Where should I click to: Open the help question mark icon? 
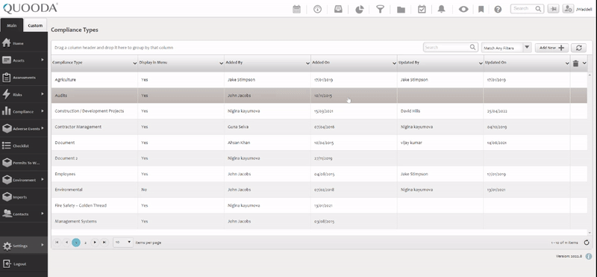(498, 9)
